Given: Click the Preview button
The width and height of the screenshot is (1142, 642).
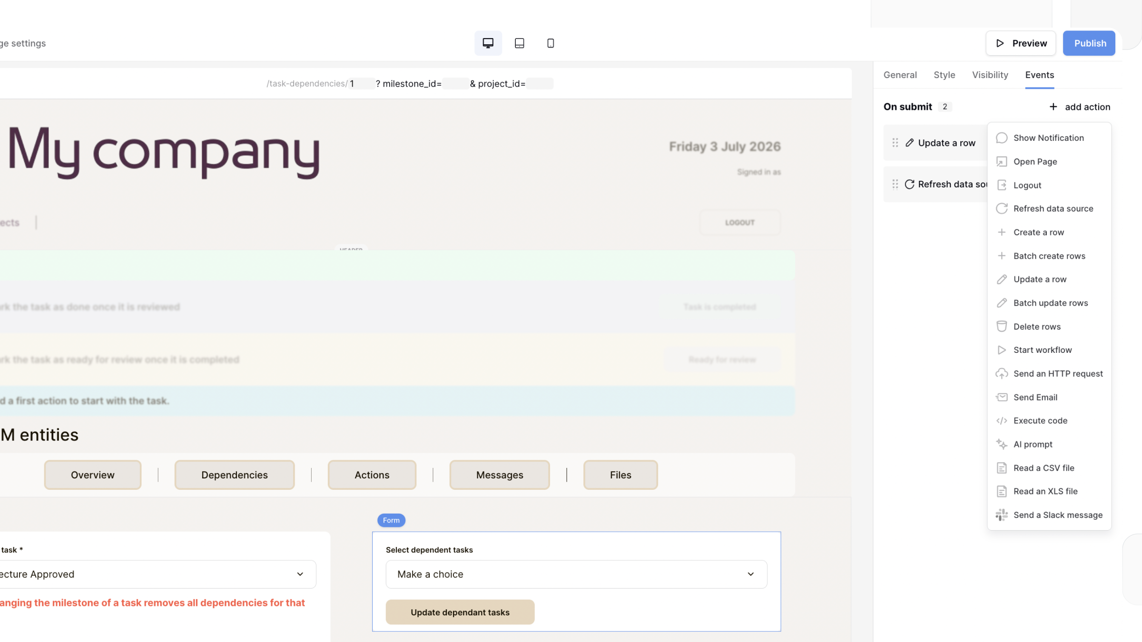Looking at the screenshot, I should click(1021, 43).
